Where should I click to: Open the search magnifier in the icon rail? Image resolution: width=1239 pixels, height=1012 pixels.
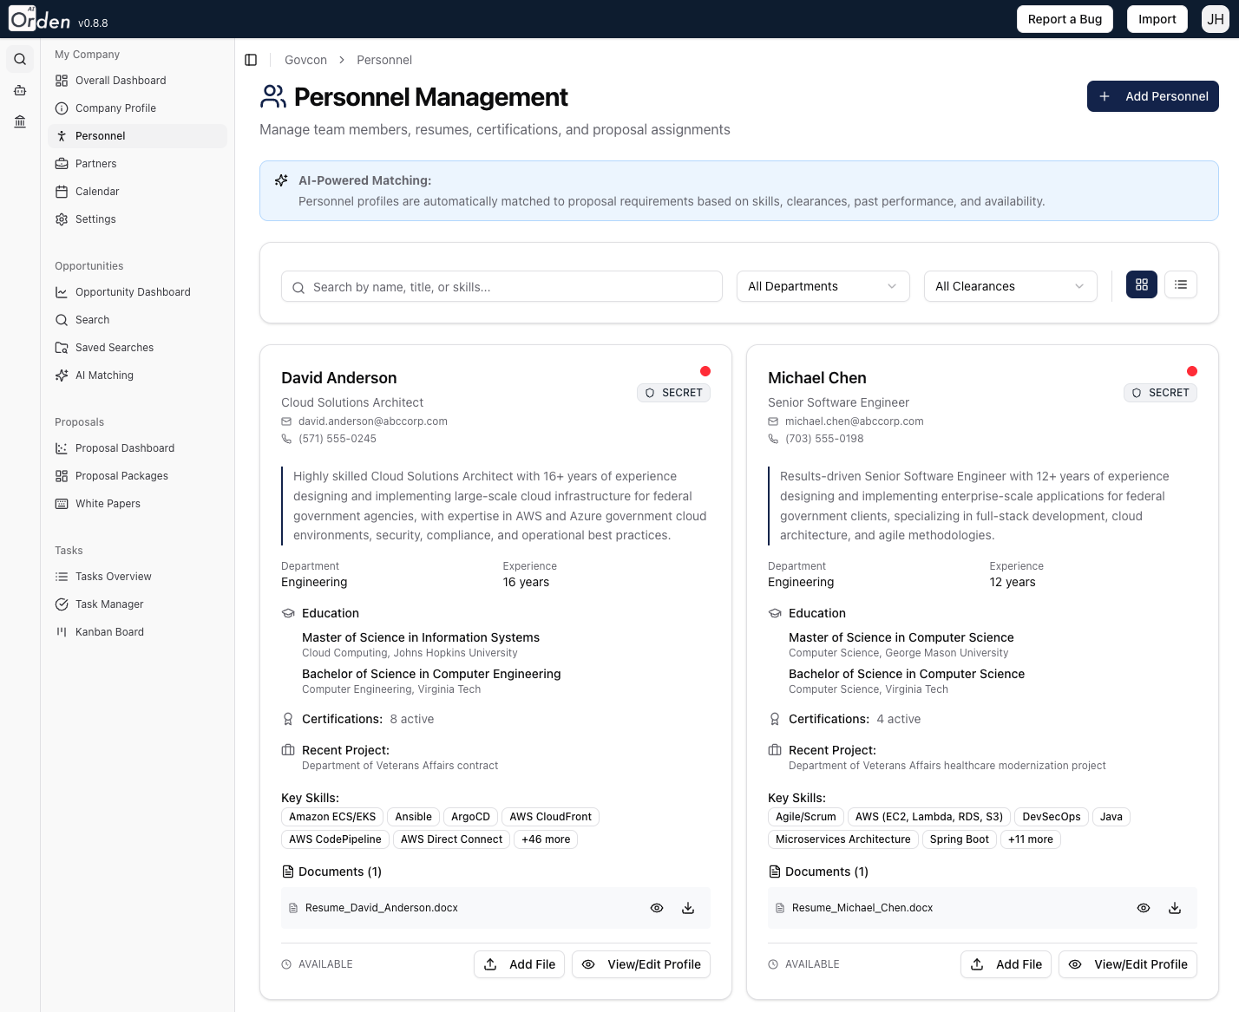coord(19,58)
